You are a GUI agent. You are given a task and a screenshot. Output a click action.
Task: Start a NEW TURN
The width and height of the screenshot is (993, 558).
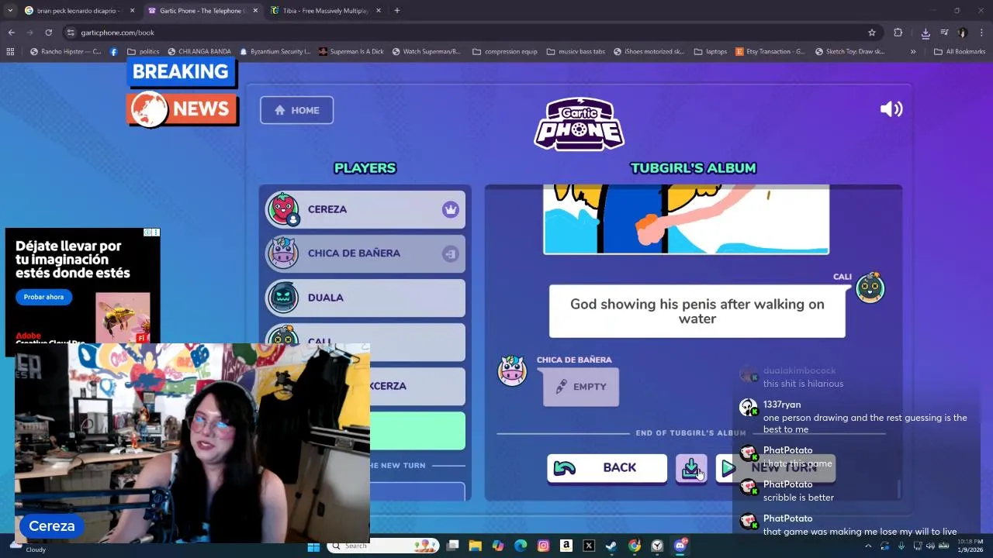(x=775, y=468)
